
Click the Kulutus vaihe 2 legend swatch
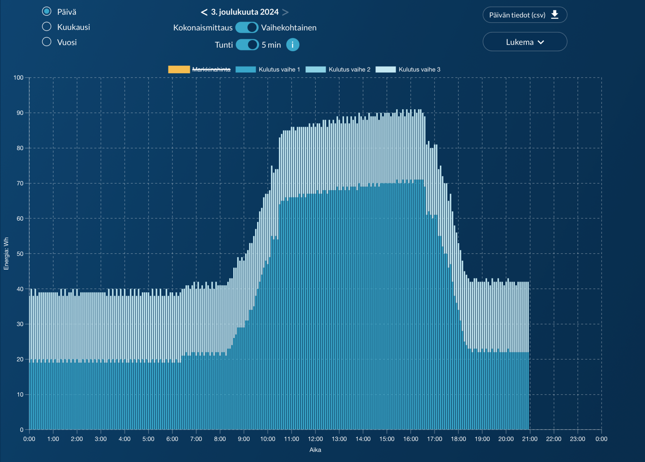pyautogui.click(x=316, y=69)
